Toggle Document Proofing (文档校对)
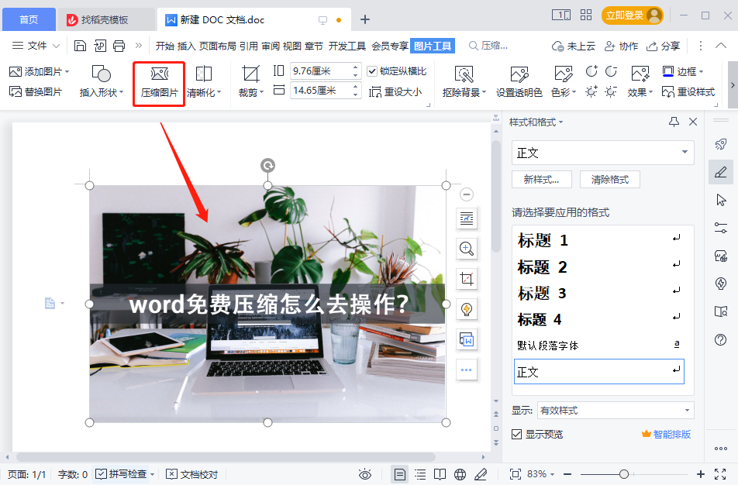 (x=192, y=474)
